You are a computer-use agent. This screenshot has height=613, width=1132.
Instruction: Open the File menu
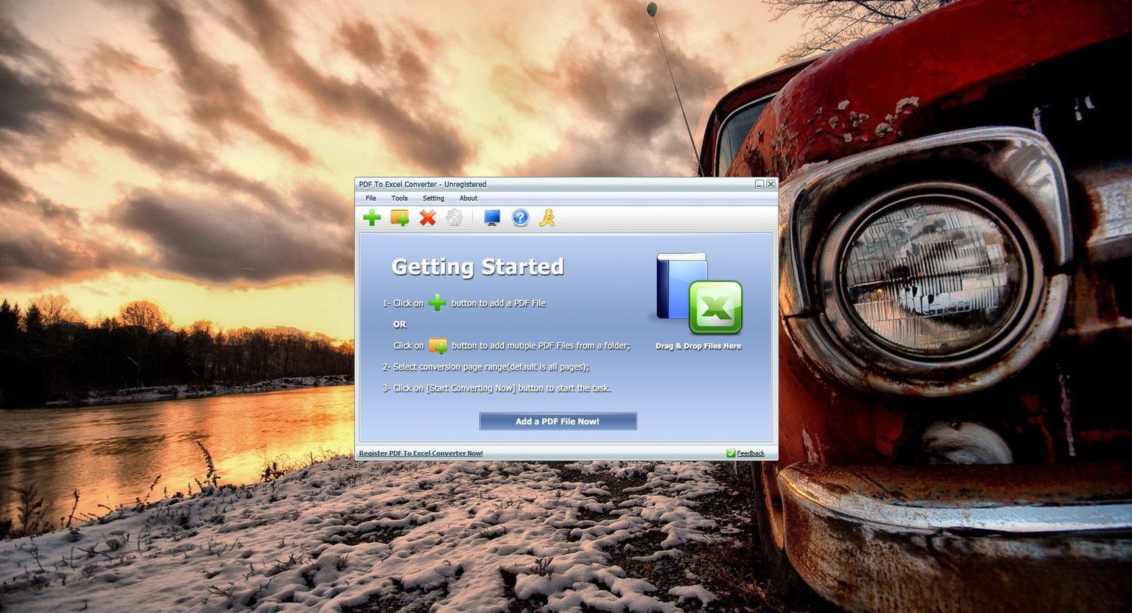(x=371, y=198)
